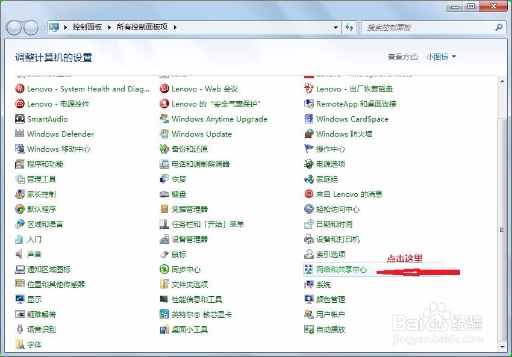Open the recent pages dropdown beside Forward
The height and width of the screenshot is (357, 512).
(x=43, y=28)
